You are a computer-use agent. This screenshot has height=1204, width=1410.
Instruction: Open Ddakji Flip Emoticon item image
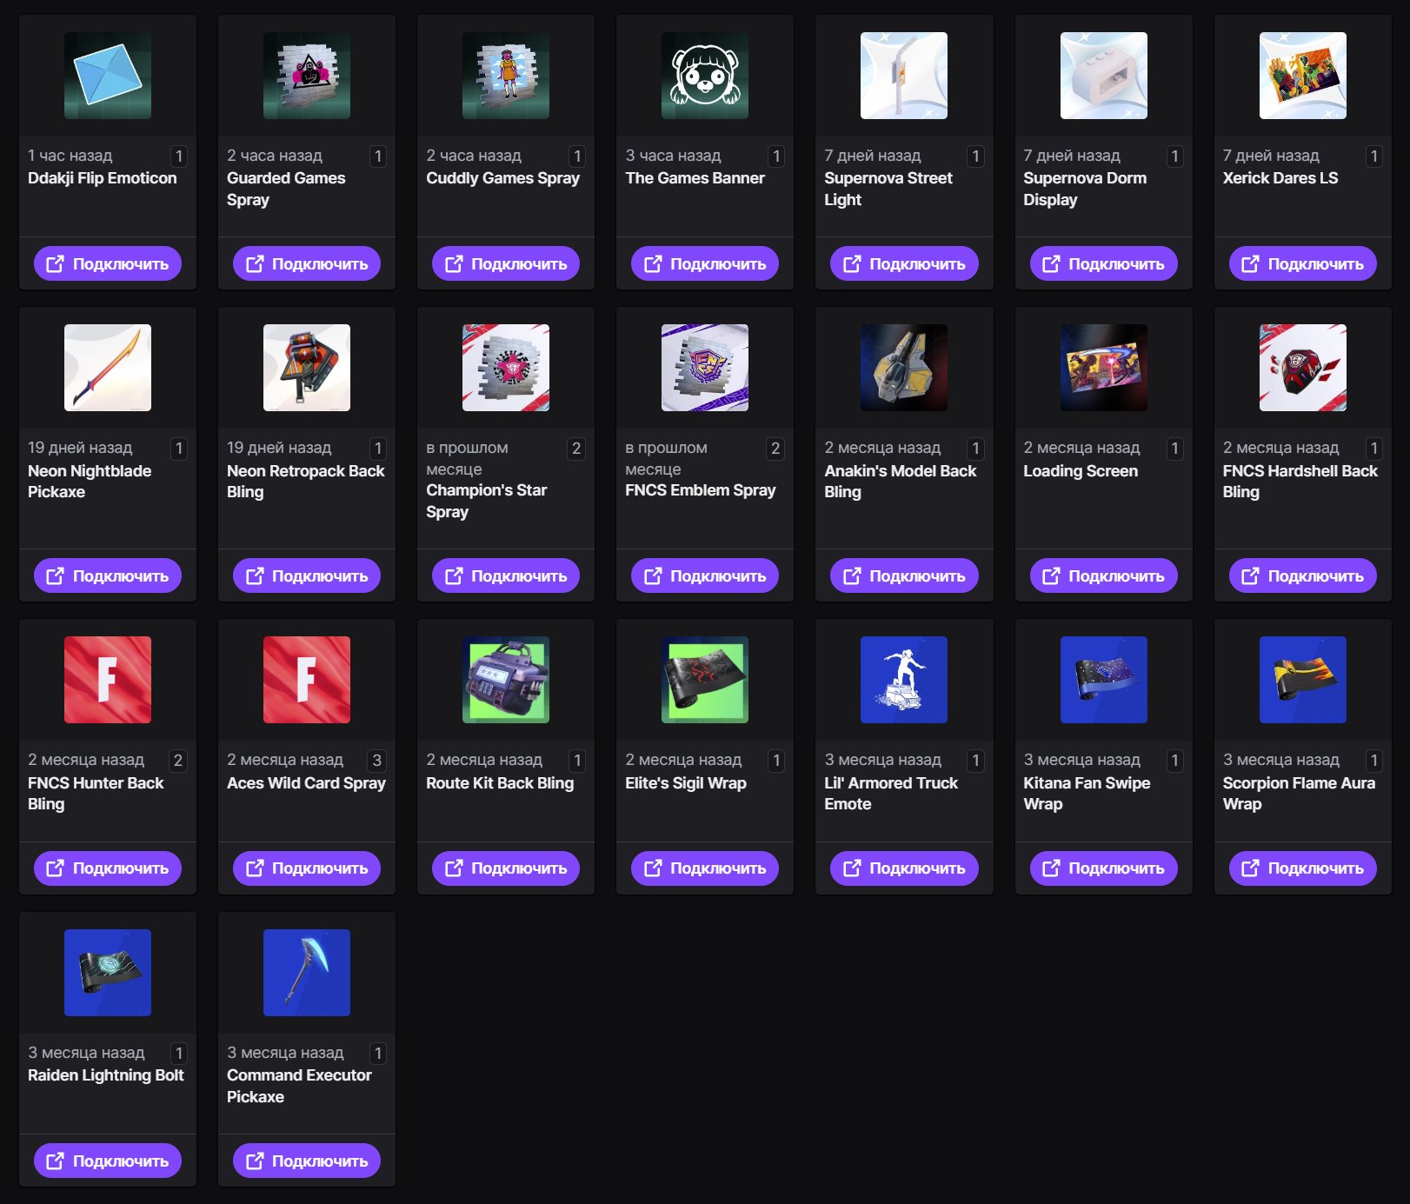coord(108,76)
